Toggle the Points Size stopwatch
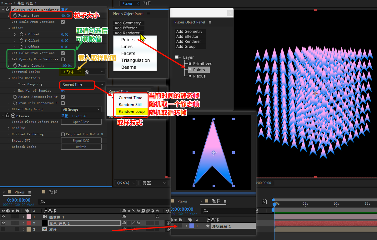 point(15,15)
